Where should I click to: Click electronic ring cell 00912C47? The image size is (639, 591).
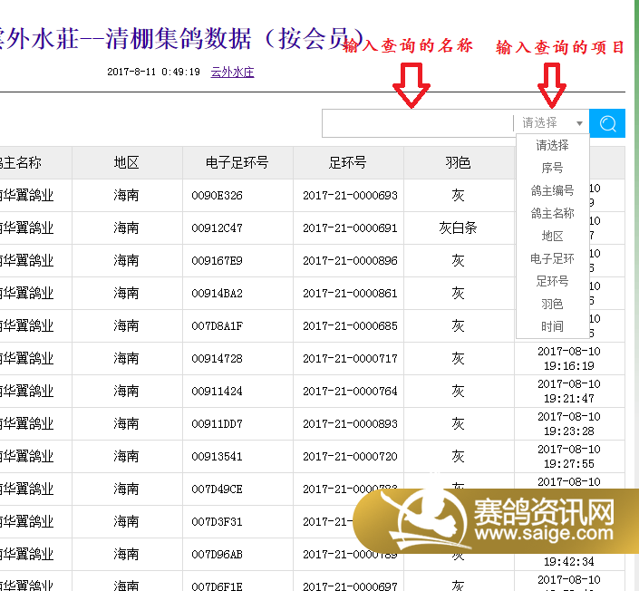point(217,228)
